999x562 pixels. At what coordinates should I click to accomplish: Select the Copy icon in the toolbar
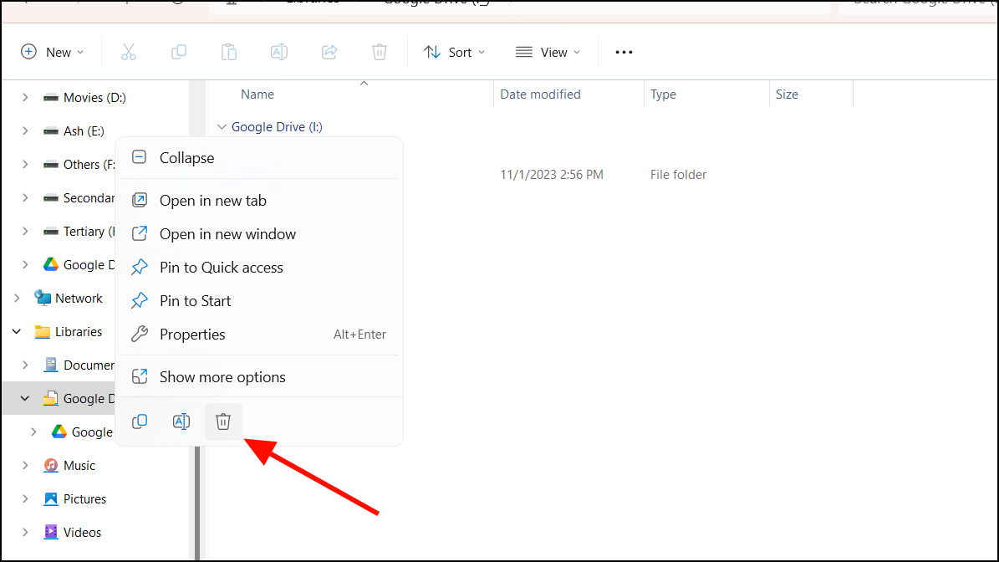tap(179, 51)
